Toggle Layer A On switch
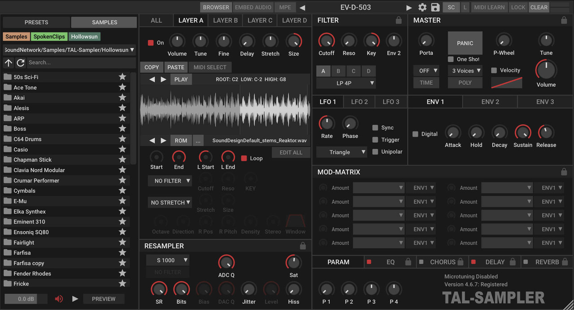 pos(151,43)
